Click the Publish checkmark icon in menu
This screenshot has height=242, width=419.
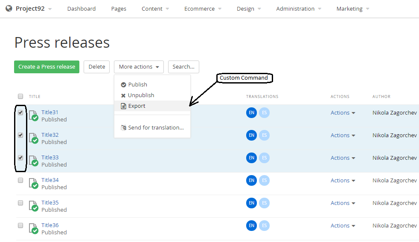tap(123, 85)
